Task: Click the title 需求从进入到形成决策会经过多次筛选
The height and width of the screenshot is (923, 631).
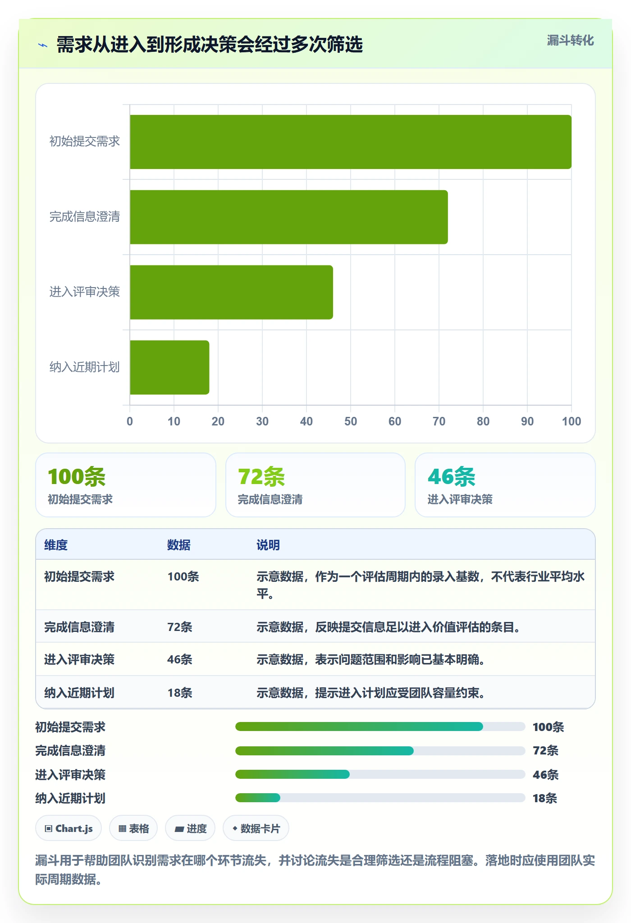Action: 210,45
